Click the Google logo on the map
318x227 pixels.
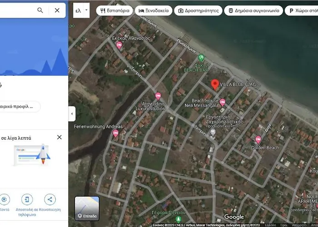coord(234,217)
